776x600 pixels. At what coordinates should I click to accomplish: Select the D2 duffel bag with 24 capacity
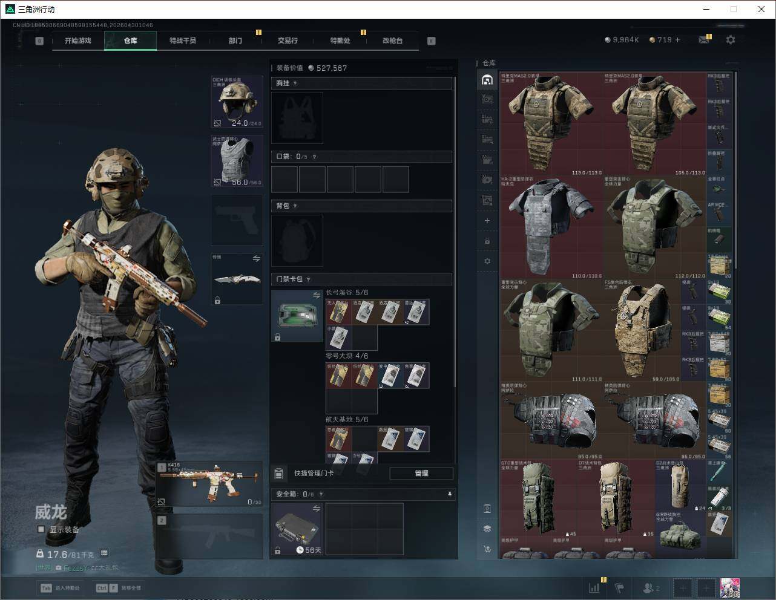tap(680, 486)
